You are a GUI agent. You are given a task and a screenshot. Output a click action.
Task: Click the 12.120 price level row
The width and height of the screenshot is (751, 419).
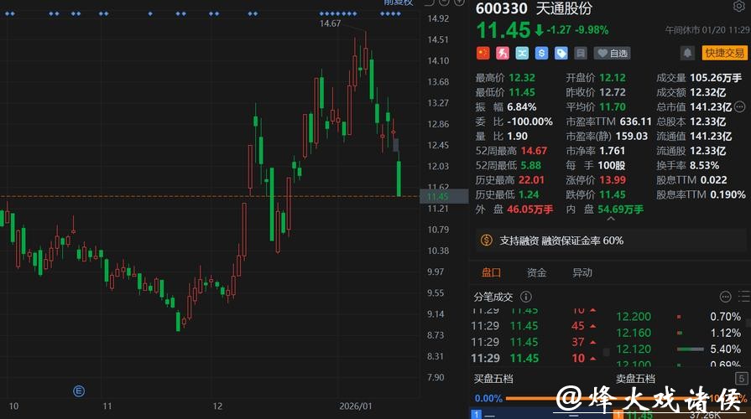[x=678, y=349]
